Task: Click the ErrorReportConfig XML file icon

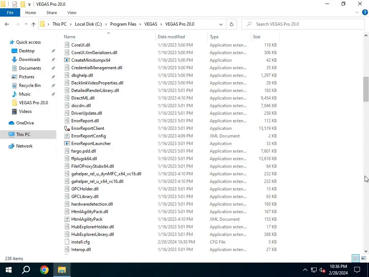Action: (67, 136)
